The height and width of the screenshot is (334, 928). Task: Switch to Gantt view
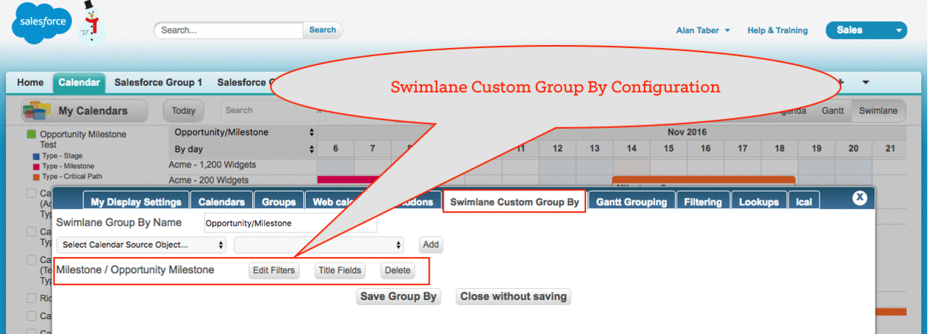click(832, 110)
